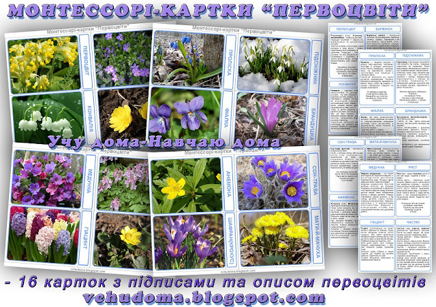This screenshot has width=436, height=307.
Task: Click the colorful hyacinths photo
Action: point(44,235)
